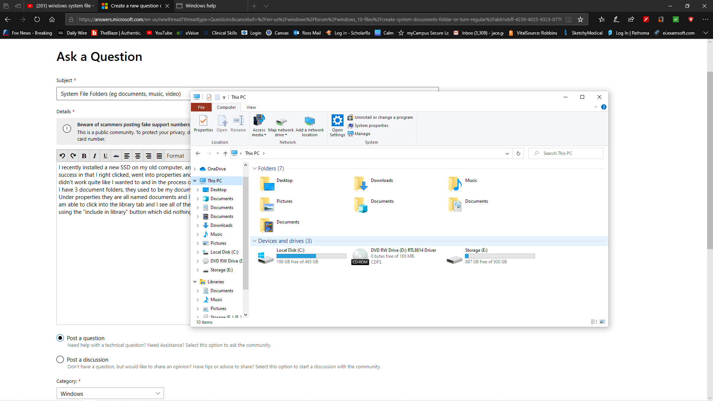Viewport: 713px width, 401px height.
Task: Switch to details view in Explorer
Action: (x=594, y=322)
